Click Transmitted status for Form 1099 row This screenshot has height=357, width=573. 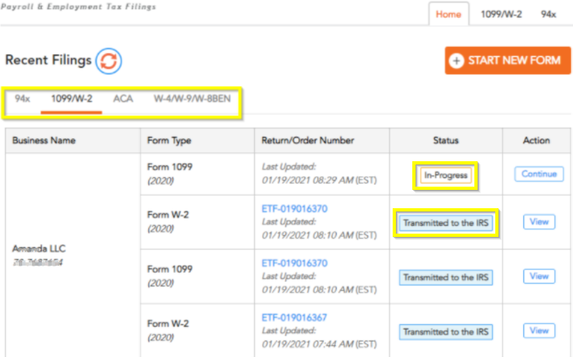[x=446, y=277]
